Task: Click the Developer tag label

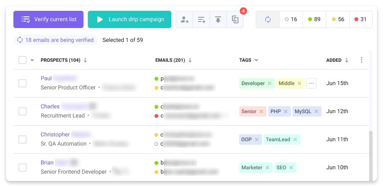Action: point(253,83)
